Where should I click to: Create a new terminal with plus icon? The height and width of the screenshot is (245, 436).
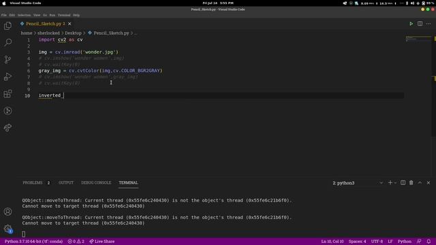click(x=390, y=183)
